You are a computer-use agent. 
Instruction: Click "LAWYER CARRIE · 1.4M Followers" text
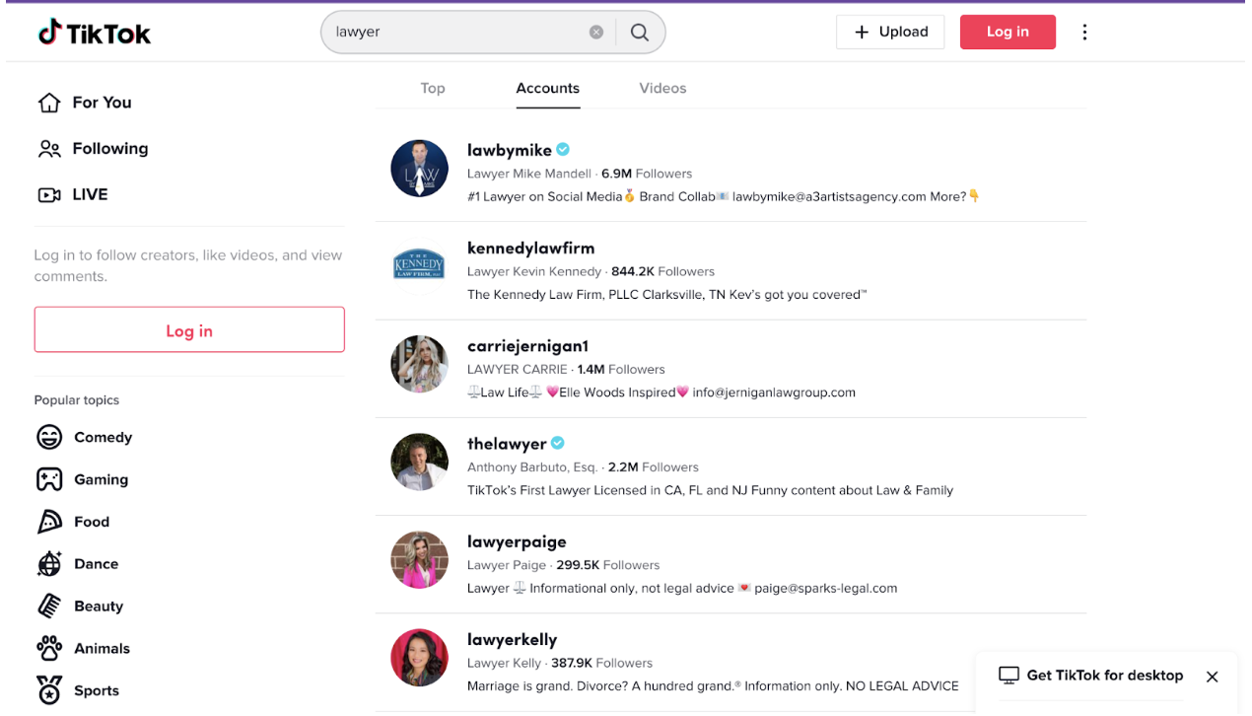[x=566, y=369]
